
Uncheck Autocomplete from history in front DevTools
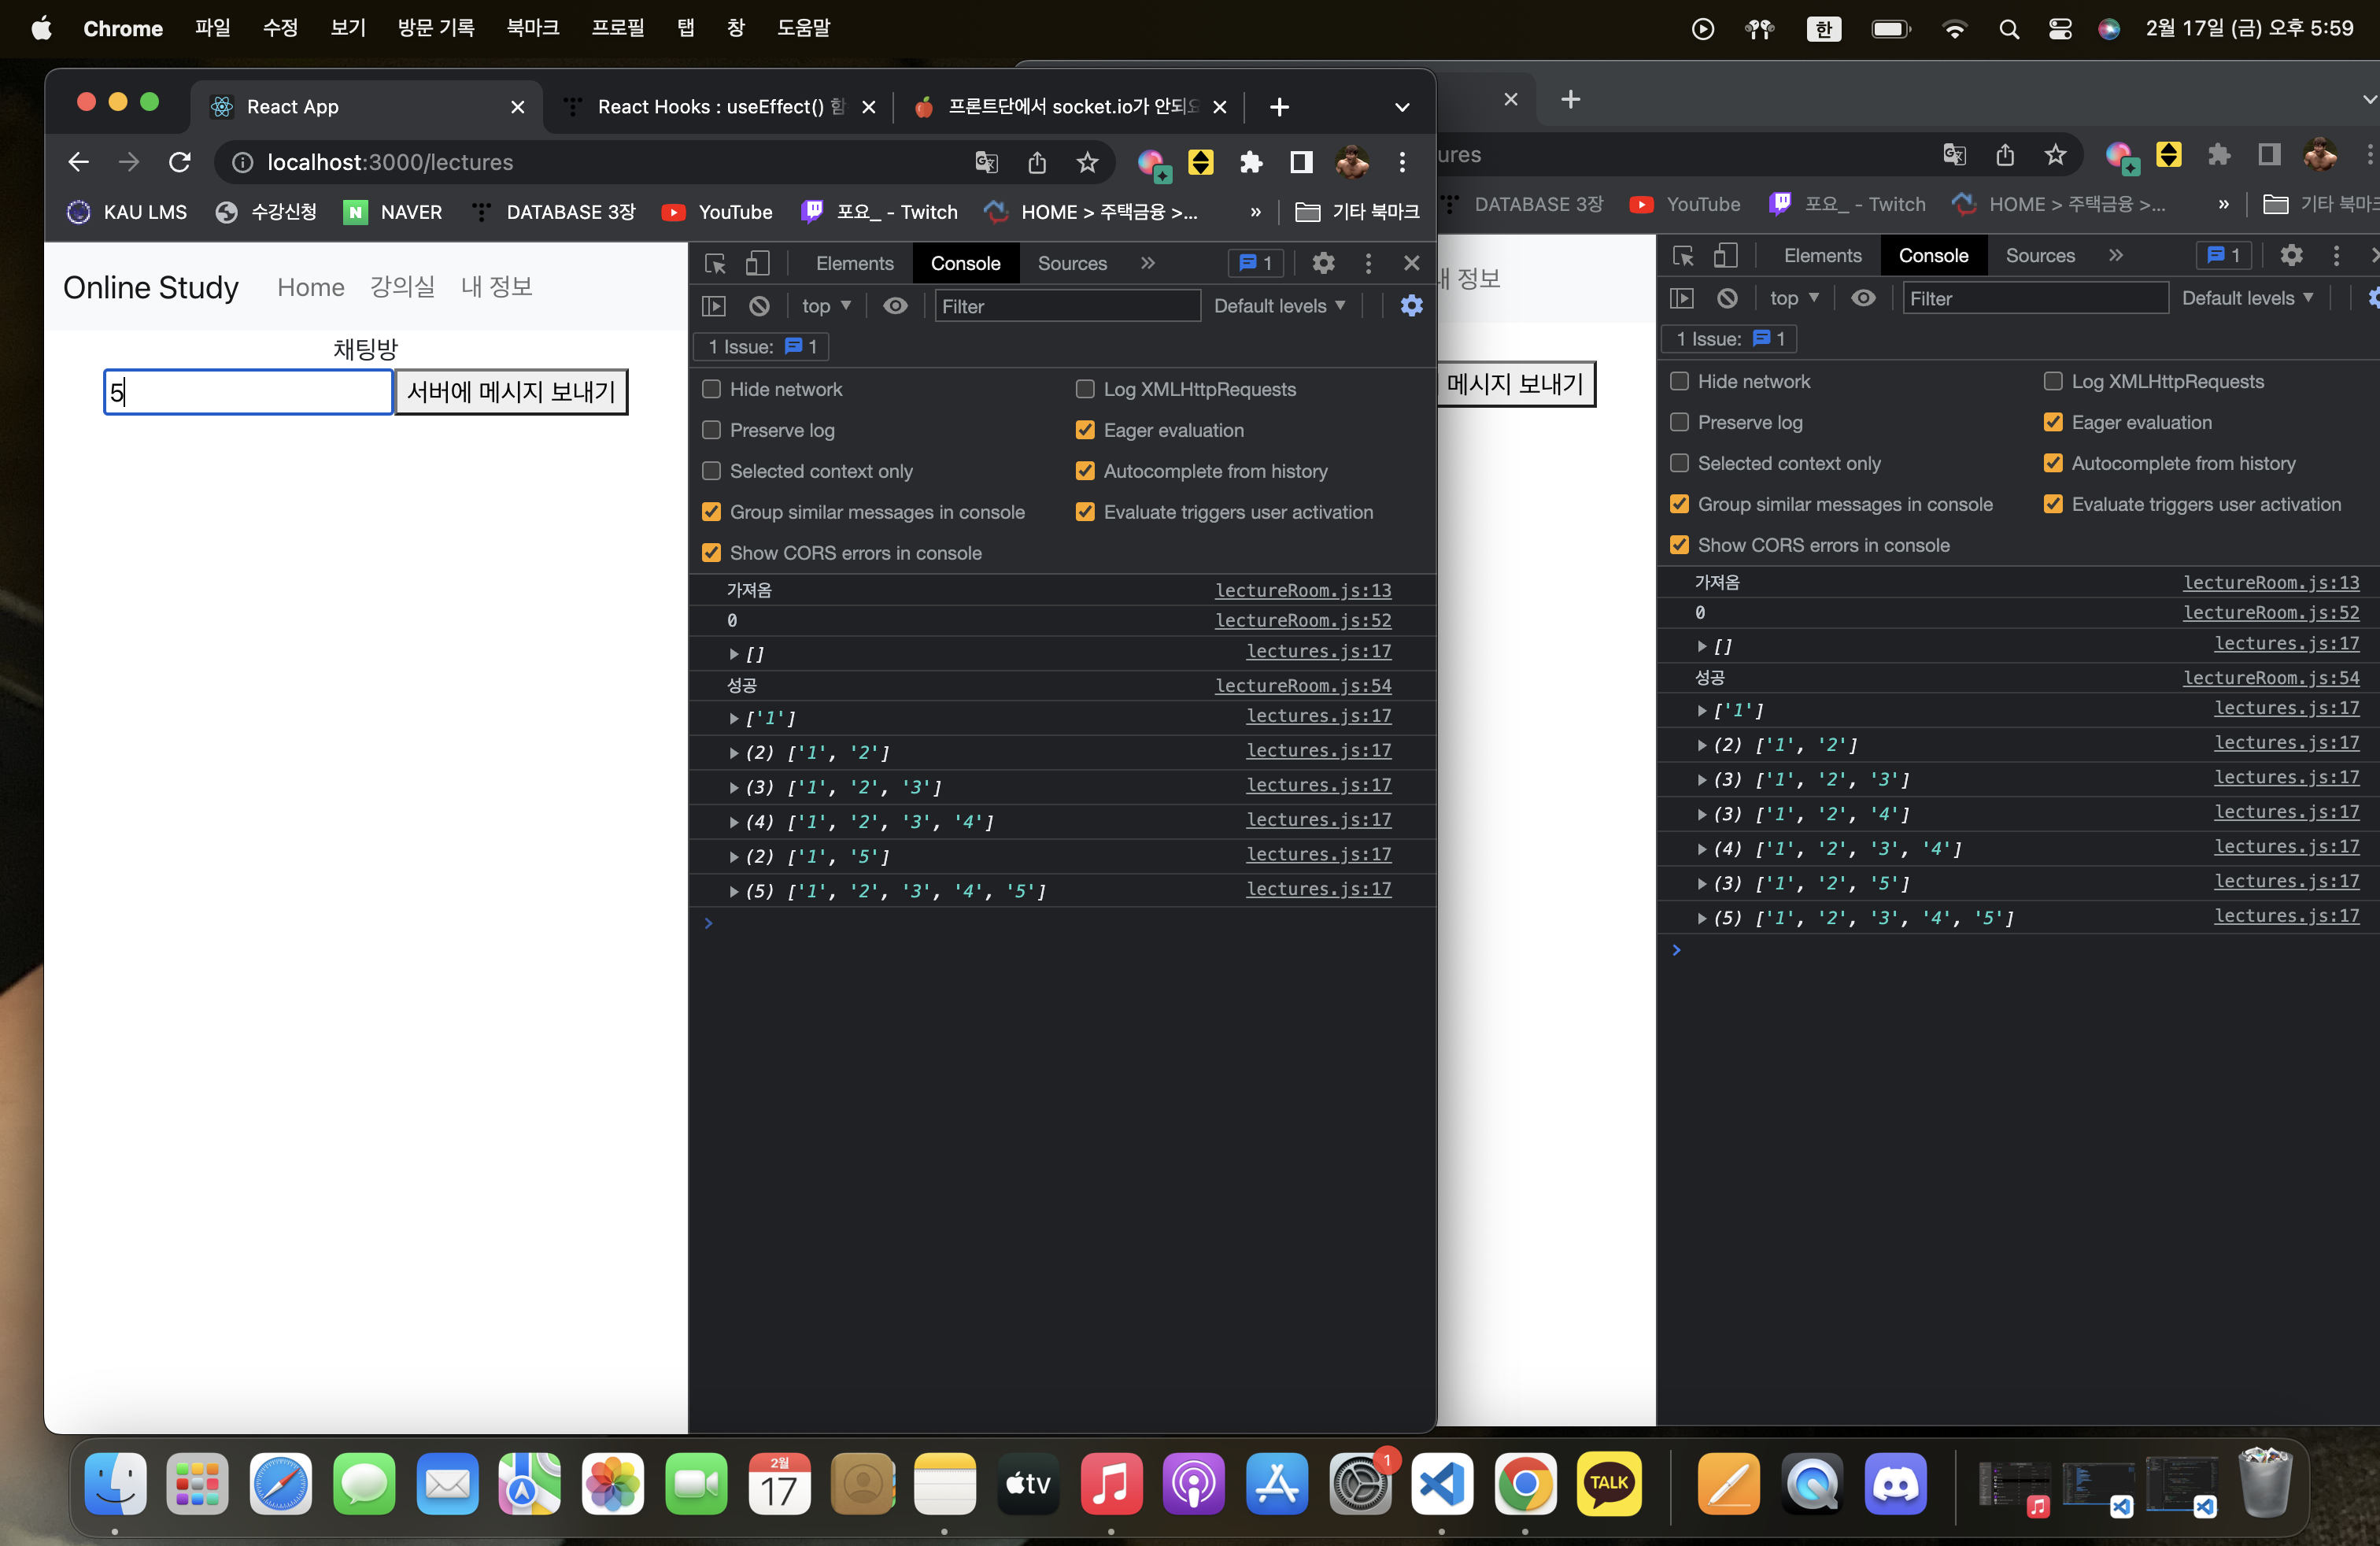pyautogui.click(x=1085, y=471)
